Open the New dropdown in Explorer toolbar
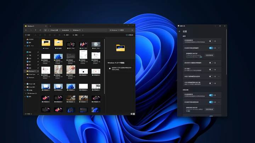Viewport: 255px width, 143px height. coord(28,35)
